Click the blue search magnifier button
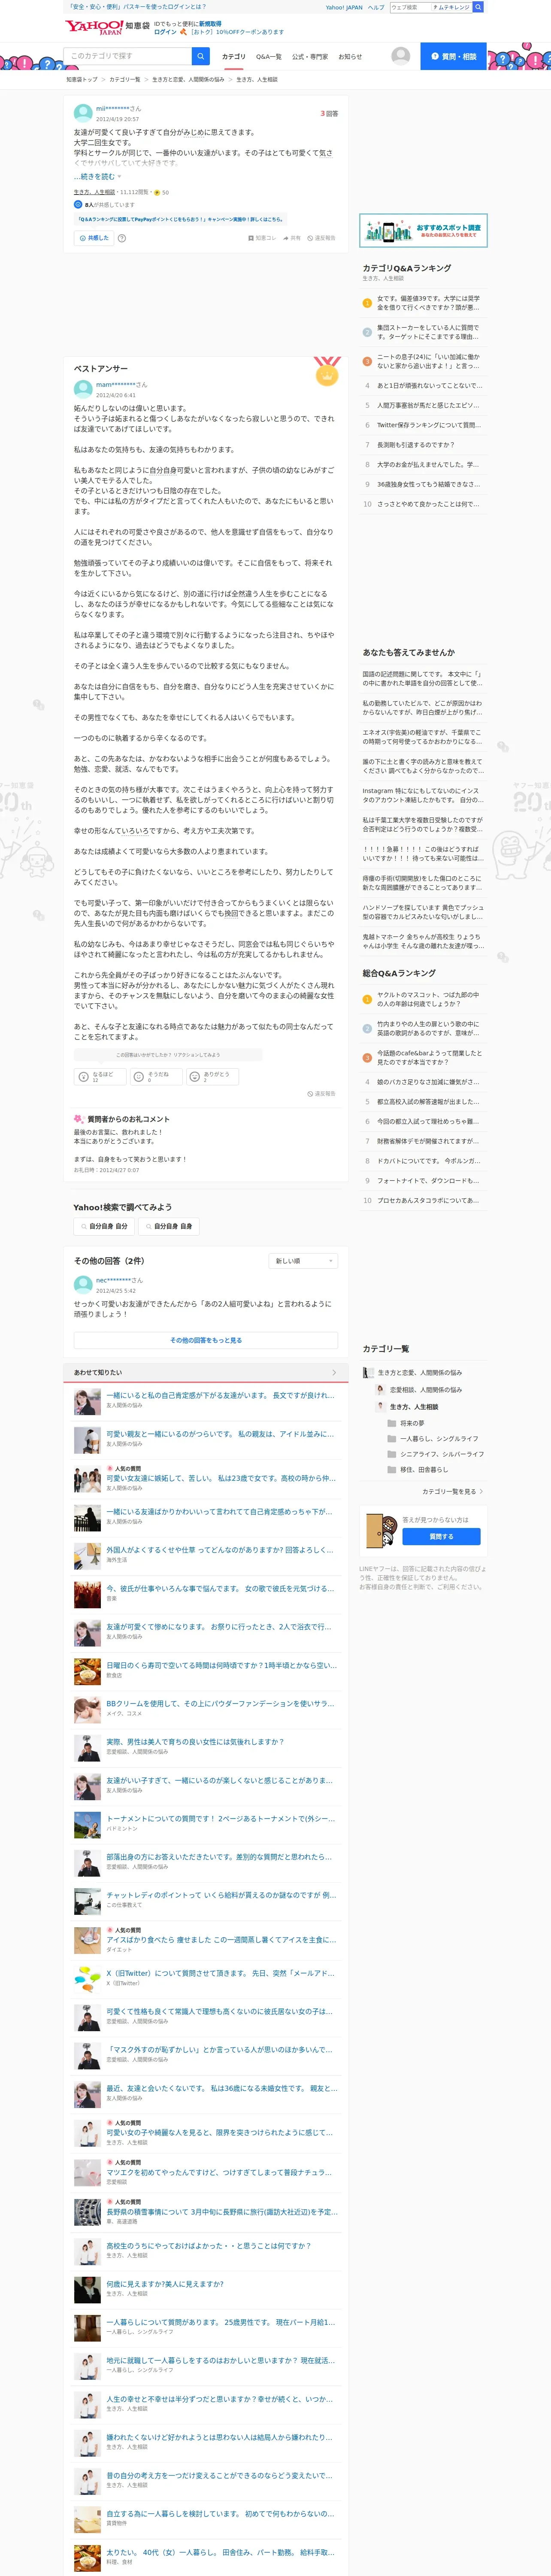Screen dimensions: 551x2576 point(200,56)
